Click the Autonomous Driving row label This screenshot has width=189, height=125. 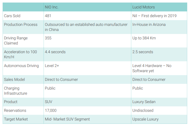click(x=21, y=66)
